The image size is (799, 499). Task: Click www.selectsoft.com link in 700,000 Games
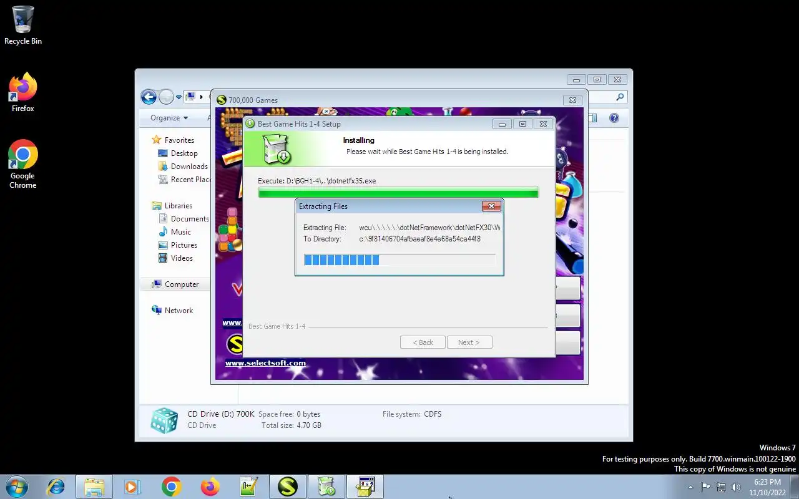click(x=265, y=363)
